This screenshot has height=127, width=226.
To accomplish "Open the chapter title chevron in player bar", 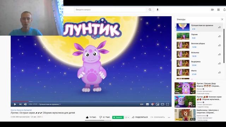I will (x=60, y=104).
